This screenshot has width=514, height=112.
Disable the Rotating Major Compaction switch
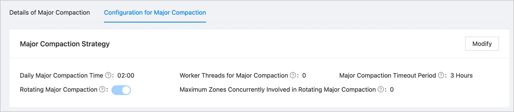coord(121,90)
